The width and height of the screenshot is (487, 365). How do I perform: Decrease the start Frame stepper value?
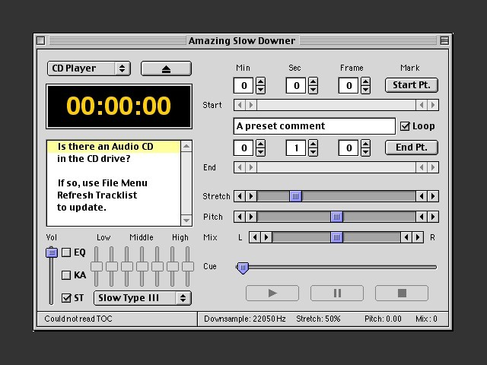365,90
